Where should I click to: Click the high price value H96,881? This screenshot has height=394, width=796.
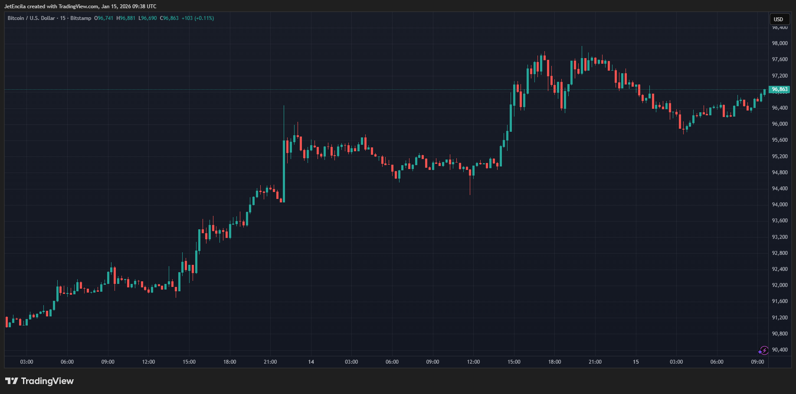tap(126, 18)
